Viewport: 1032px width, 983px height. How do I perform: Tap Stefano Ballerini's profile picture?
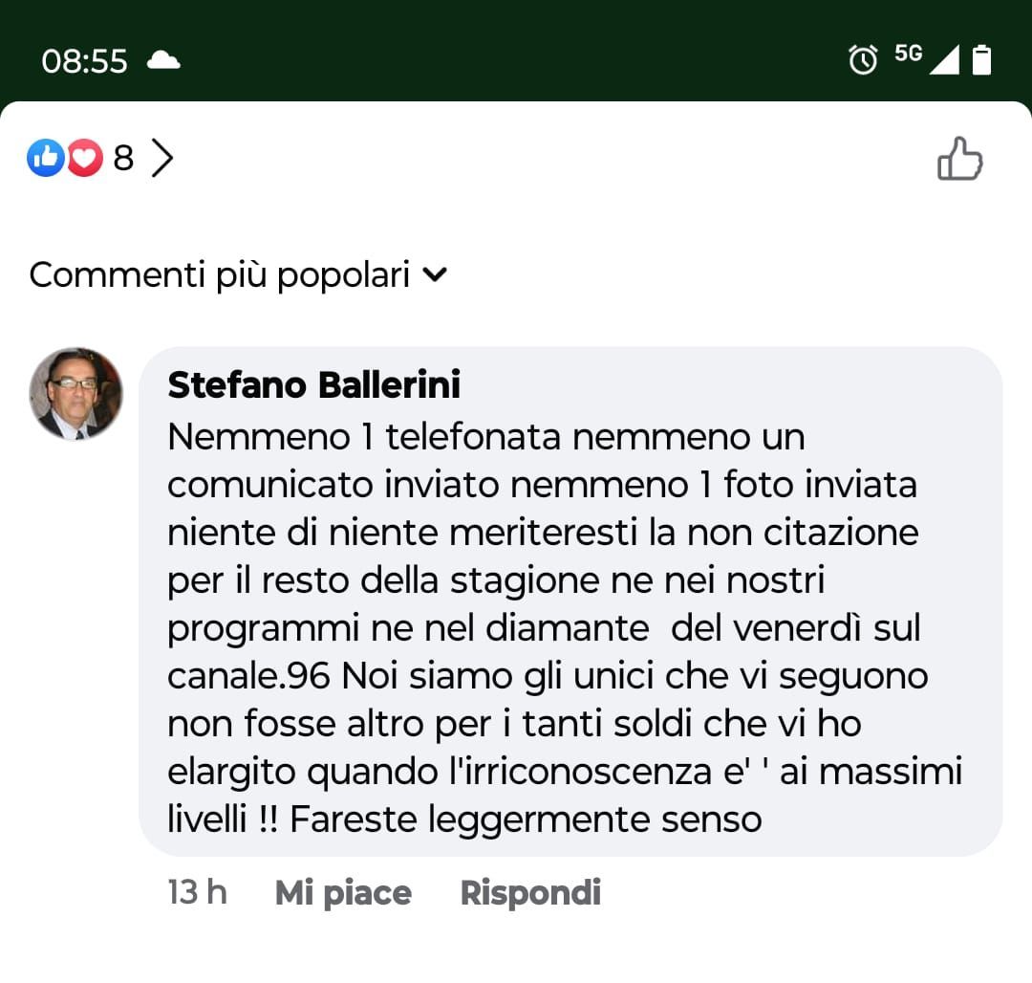tap(76, 393)
